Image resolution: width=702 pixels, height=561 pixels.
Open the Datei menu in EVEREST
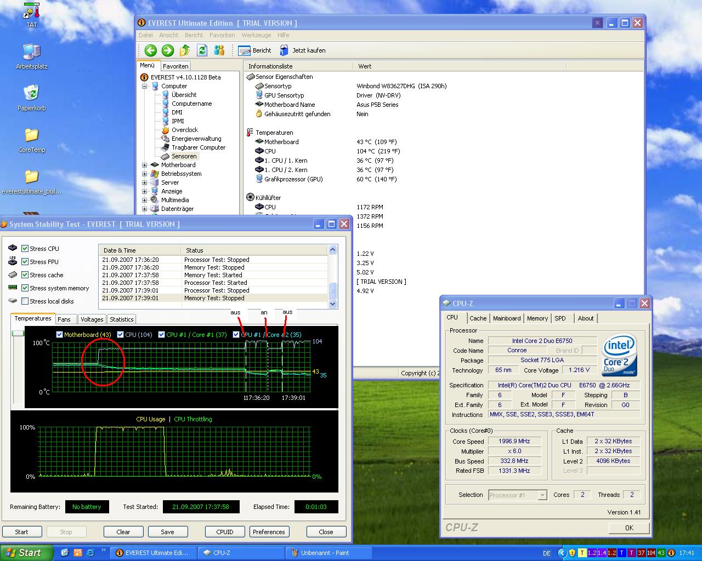(x=146, y=35)
